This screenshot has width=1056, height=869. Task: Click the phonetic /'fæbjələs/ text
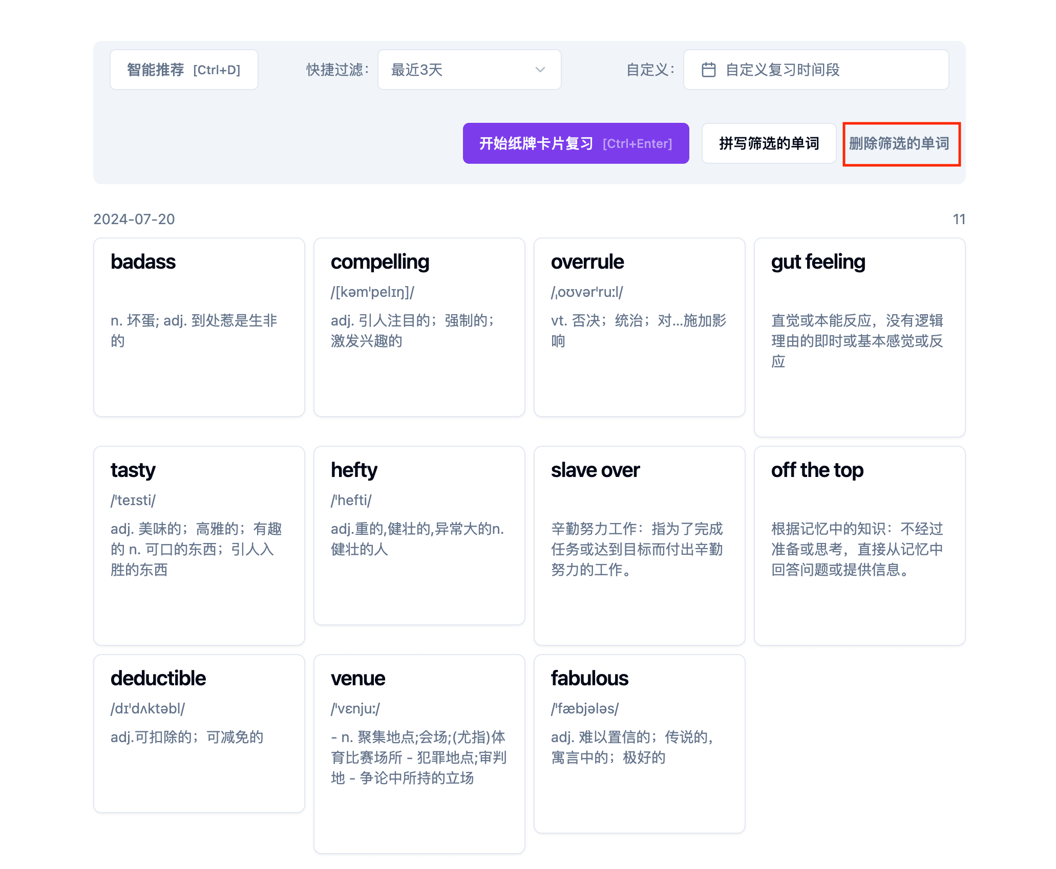585,709
